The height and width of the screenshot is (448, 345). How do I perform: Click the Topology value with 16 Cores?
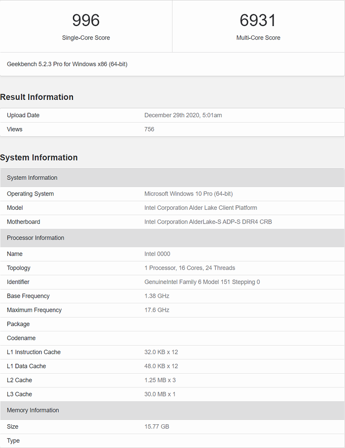pos(190,268)
